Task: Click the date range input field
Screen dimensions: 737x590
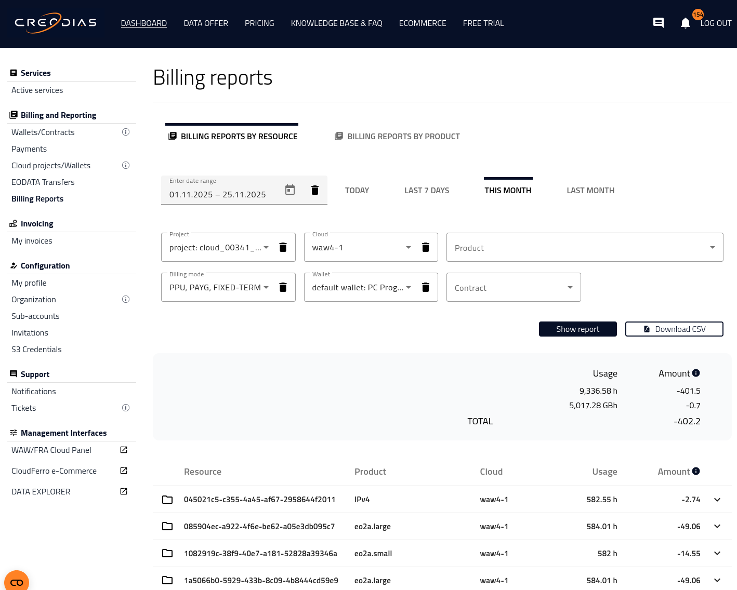Action: 218,194
